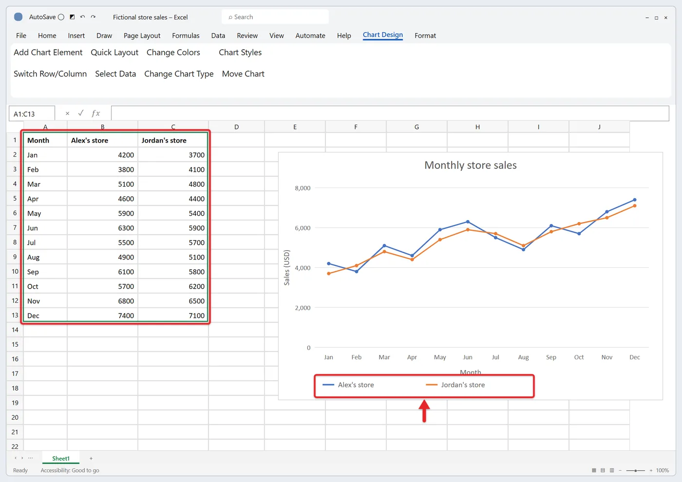Open the Formulas tab
682x482 pixels.
[186, 36]
